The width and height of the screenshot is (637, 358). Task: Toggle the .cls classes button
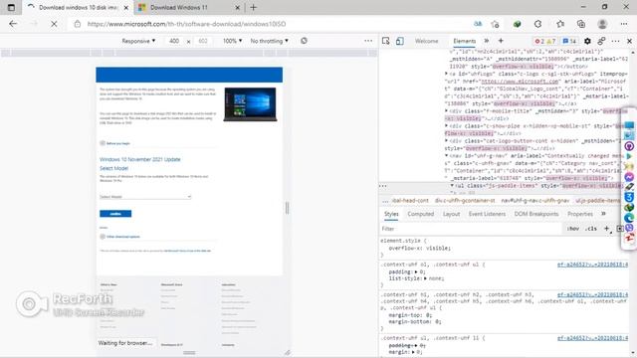click(x=590, y=229)
